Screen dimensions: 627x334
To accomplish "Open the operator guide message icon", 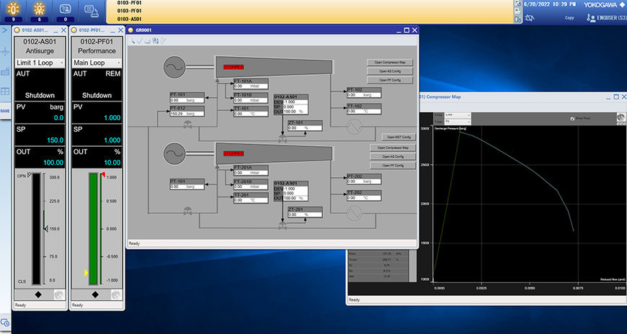I will click(65, 9).
